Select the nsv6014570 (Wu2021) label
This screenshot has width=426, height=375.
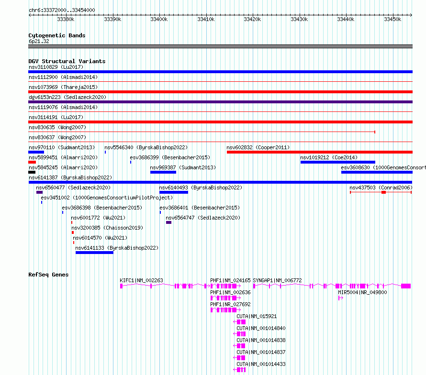[100, 238]
